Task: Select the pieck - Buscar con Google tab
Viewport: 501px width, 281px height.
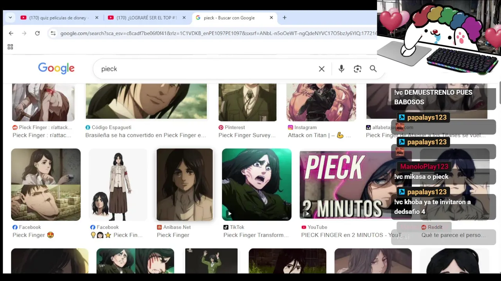Action: coord(234,18)
